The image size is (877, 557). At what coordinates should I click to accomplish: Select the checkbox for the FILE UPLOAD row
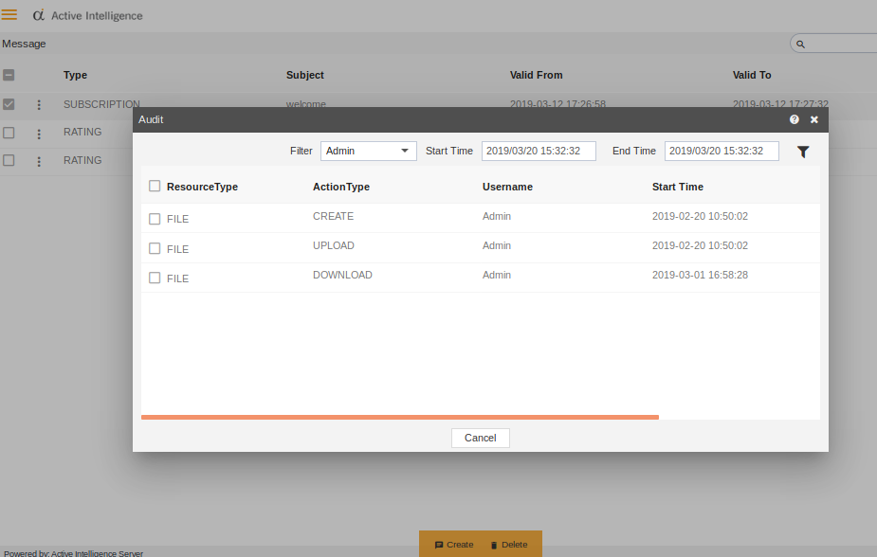pyautogui.click(x=155, y=249)
